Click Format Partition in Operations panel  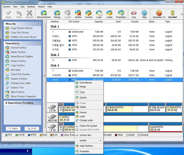19,48
